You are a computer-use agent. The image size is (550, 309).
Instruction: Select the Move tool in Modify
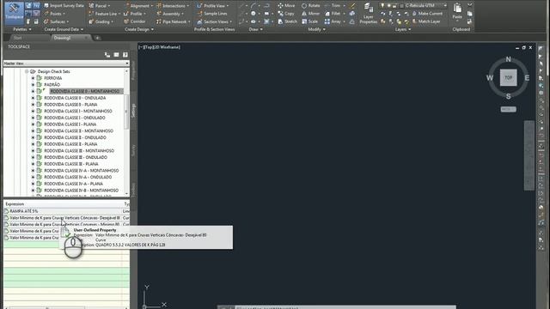click(x=286, y=6)
